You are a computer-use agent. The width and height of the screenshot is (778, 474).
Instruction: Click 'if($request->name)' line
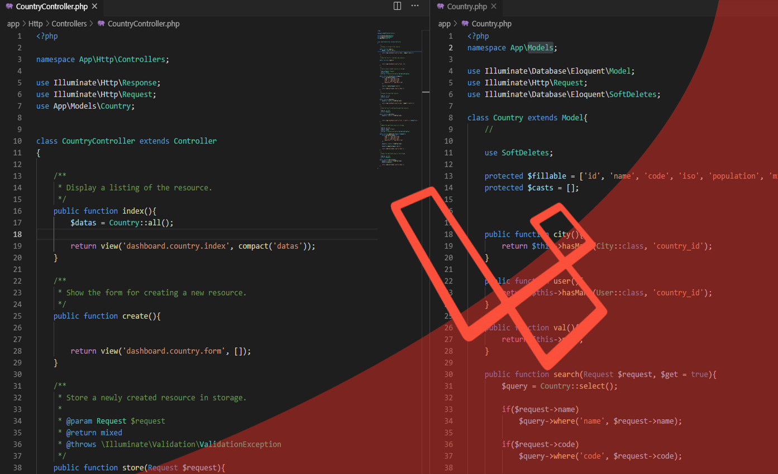[540, 409]
